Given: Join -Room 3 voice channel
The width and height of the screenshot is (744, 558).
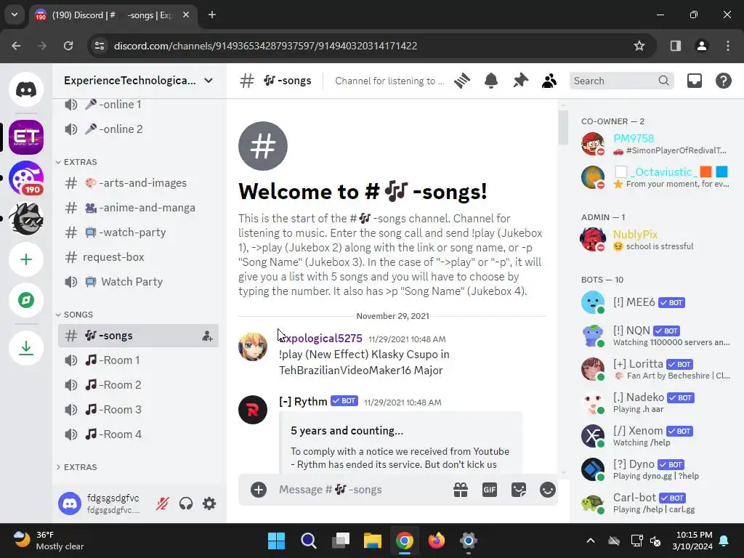Looking at the screenshot, I should [138, 410].
